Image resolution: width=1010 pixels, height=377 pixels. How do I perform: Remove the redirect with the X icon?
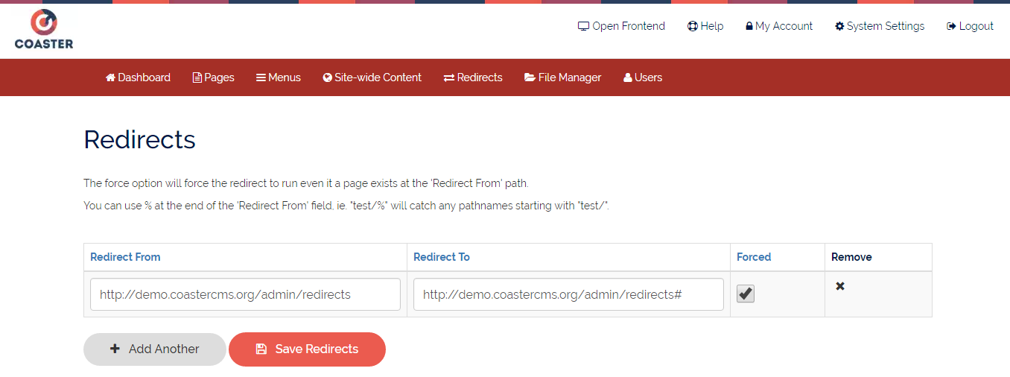point(840,286)
